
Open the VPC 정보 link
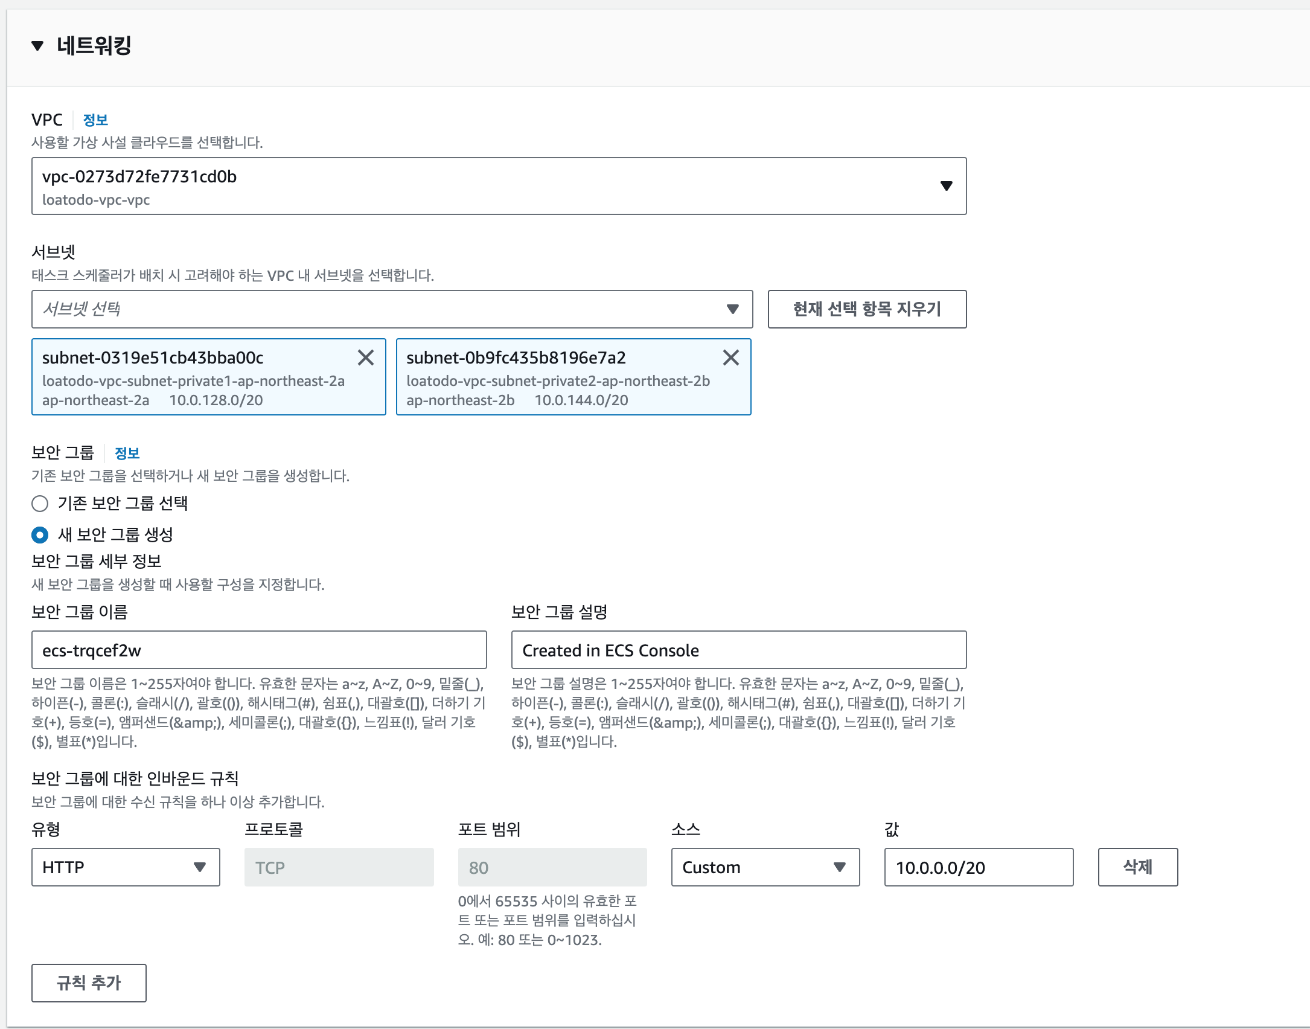(x=95, y=120)
